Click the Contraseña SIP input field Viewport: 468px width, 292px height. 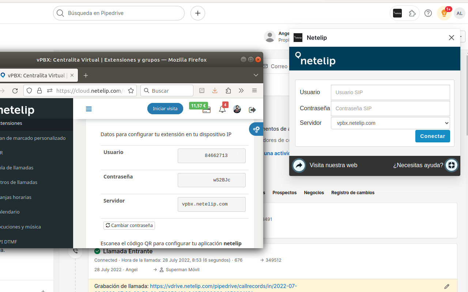tap(390, 108)
